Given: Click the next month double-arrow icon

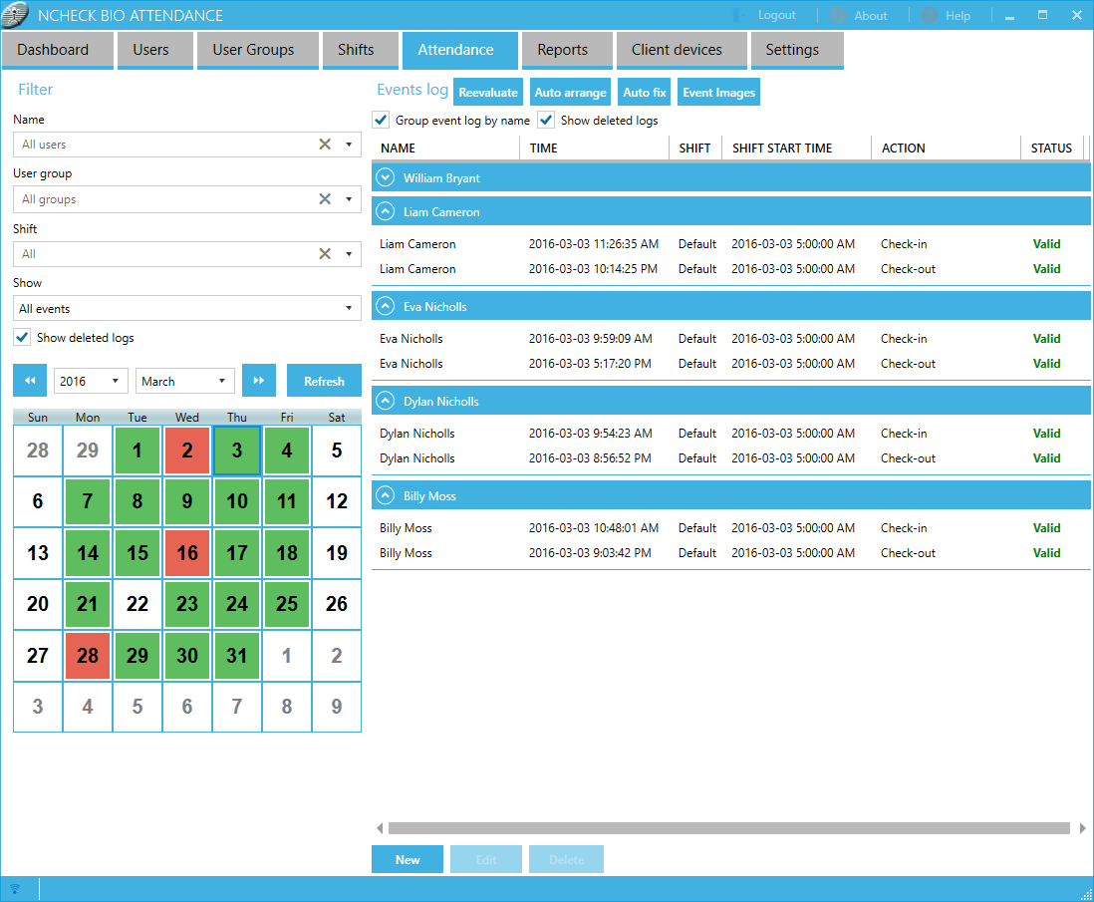Looking at the screenshot, I should point(258,381).
